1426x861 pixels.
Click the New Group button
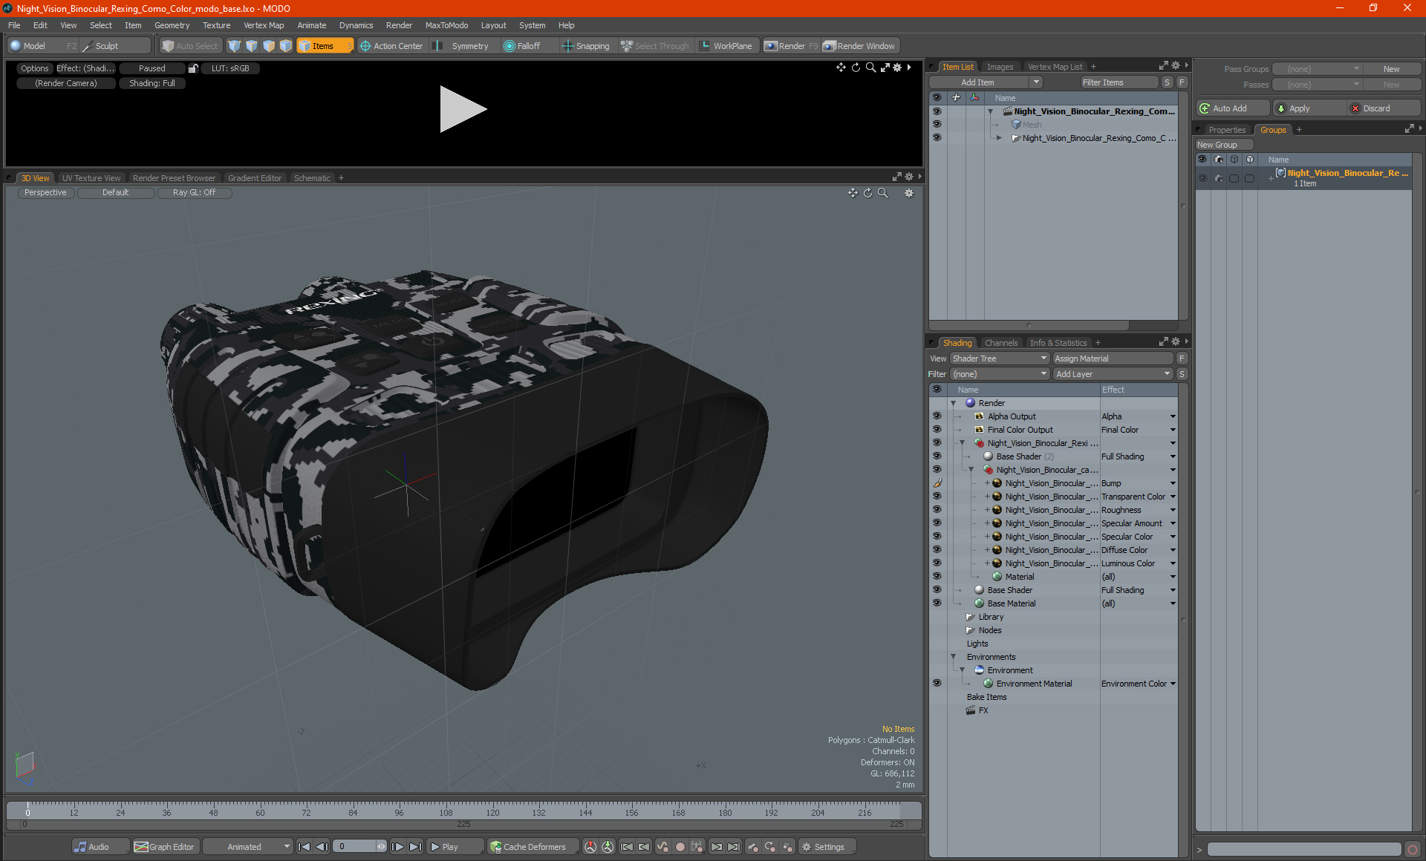(1224, 145)
